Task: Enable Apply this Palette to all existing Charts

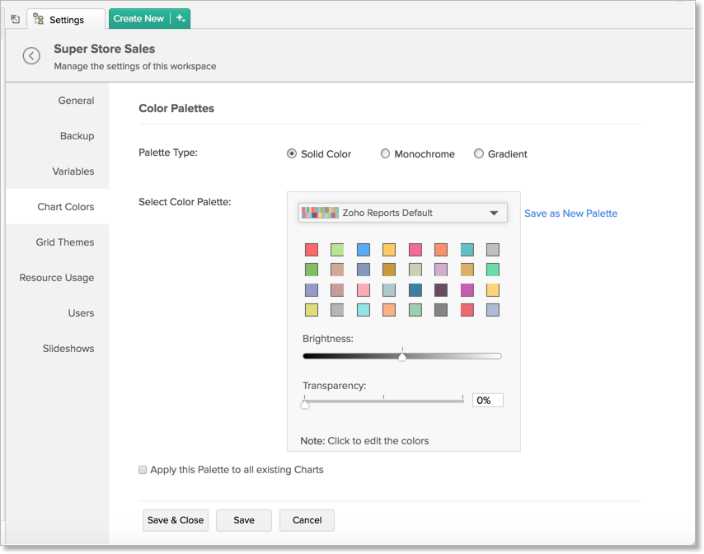Action: coord(143,470)
